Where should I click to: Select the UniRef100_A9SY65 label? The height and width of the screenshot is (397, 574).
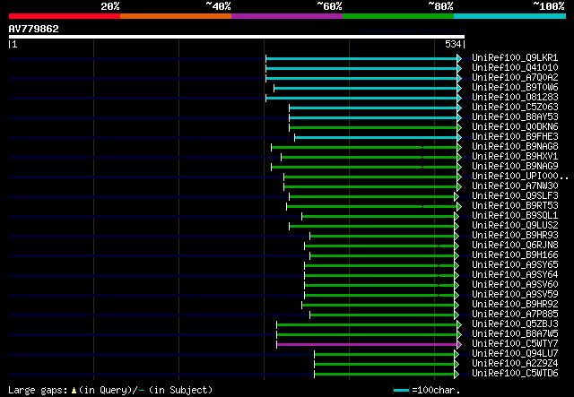(x=515, y=265)
